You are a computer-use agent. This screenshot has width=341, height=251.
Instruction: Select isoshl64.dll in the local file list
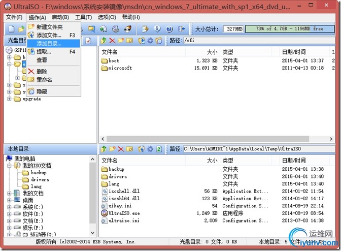(121, 199)
